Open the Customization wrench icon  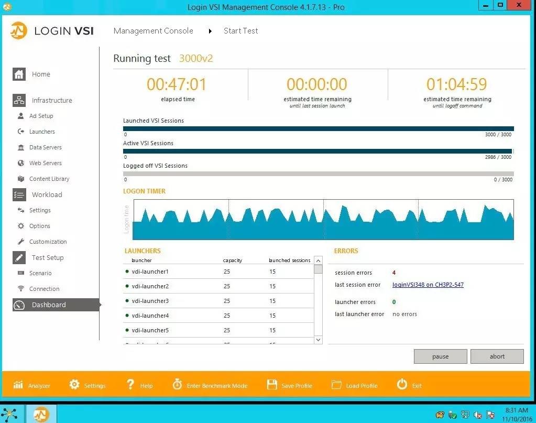[x=21, y=242]
